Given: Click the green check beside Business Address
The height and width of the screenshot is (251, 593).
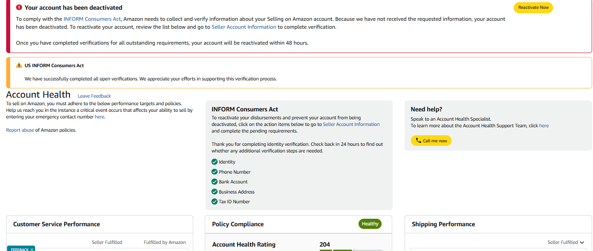Looking at the screenshot, I should tap(215, 192).
